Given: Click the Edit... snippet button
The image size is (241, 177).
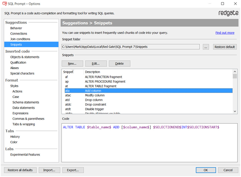Looking at the screenshot, I should 96,63.
